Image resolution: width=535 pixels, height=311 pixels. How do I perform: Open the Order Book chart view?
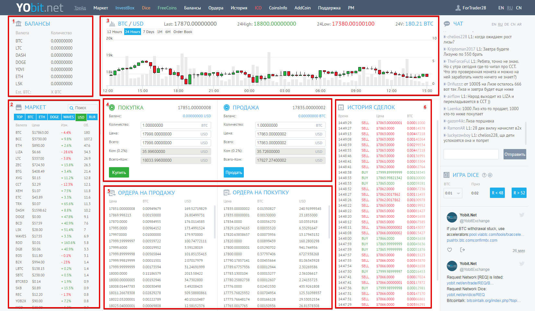click(183, 32)
